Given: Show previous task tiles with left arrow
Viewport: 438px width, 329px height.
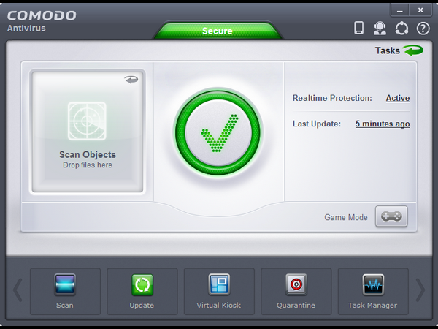Looking at the screenshot, I should coord(18,290).
